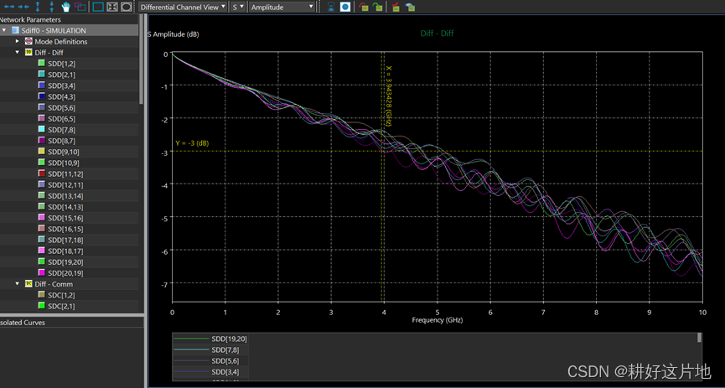Click the green arrow unlock icon
This screenshot has width=725, height=388.
pos(377,7)
